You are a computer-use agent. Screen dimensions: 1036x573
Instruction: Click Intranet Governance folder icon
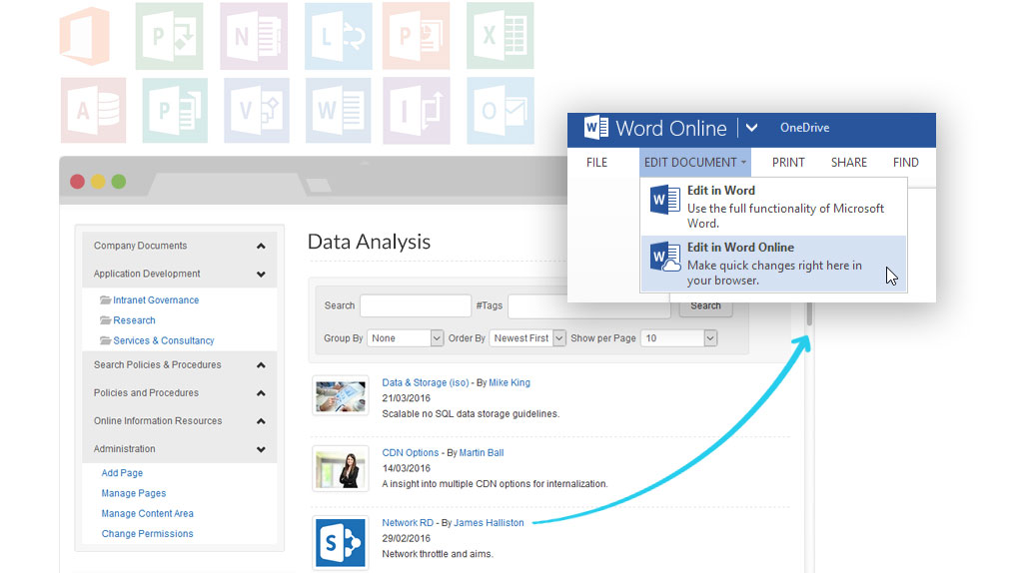coord(105,299)
